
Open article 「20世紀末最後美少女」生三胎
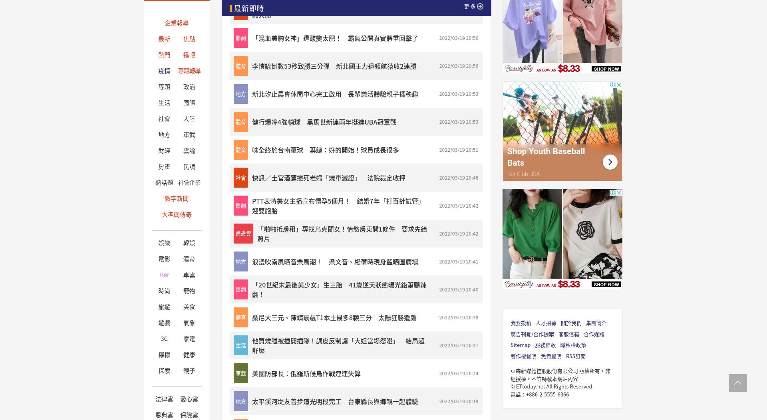(x=339, y=290)
